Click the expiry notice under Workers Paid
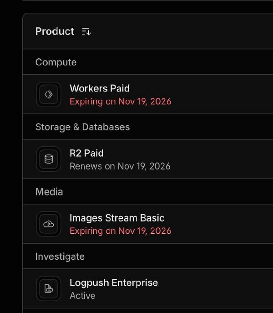Screen dimensions: 273x313 pos(121,102)
